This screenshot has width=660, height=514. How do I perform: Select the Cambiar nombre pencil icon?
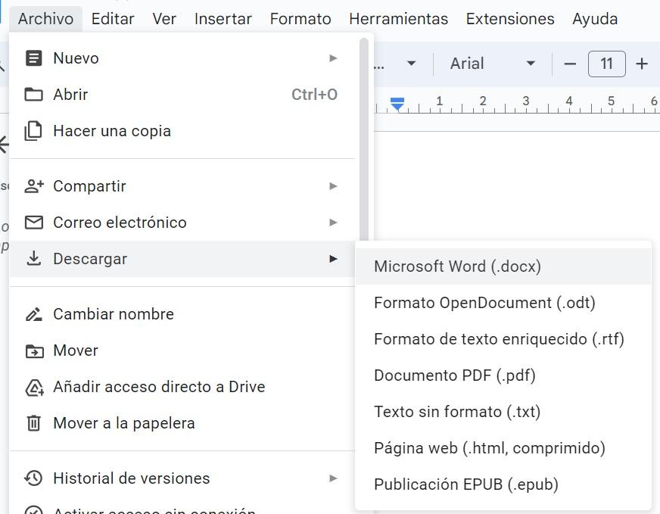coord(33,313)
